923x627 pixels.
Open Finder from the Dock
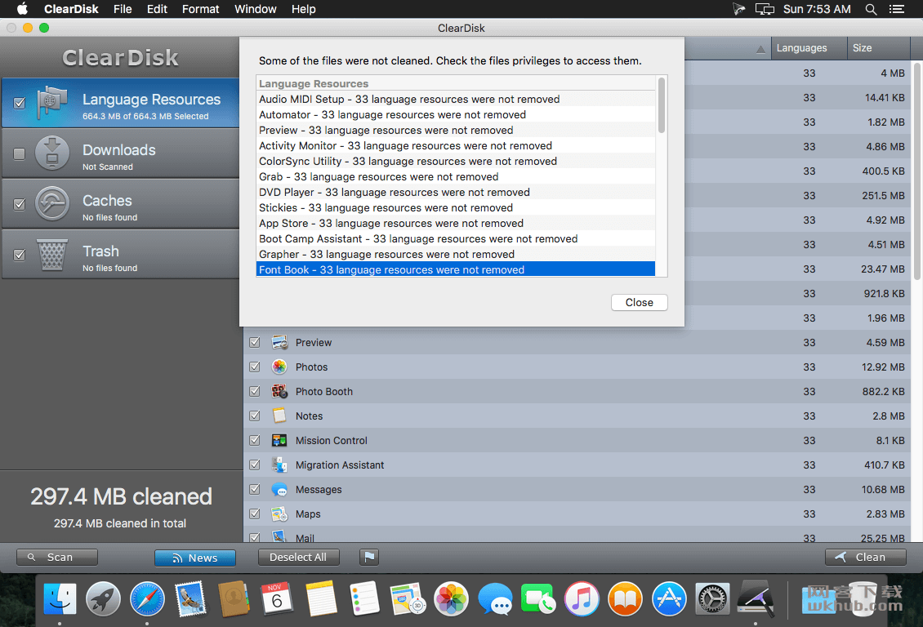point(60,599)
